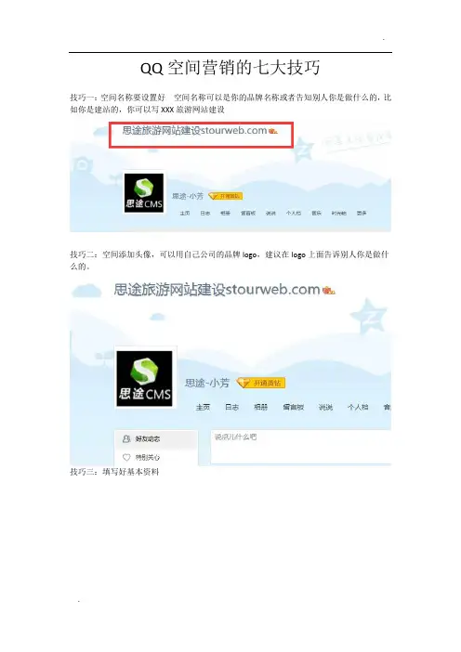Viewport: 461px width, 652px height.
Task: Switch to the 留言板 tab in second screenshot
Action: click(x=294, y=407)
